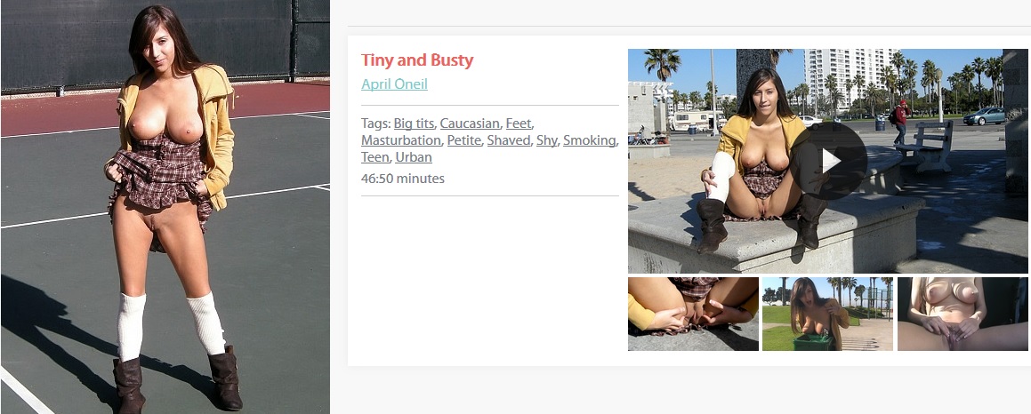Open the "Tiny and Busty" title link

[x=417, y=60]
